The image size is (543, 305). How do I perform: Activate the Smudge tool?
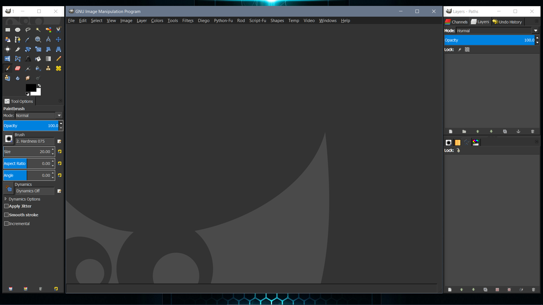coord(28,78)
